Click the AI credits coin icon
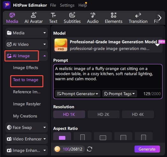 point(57,149)
